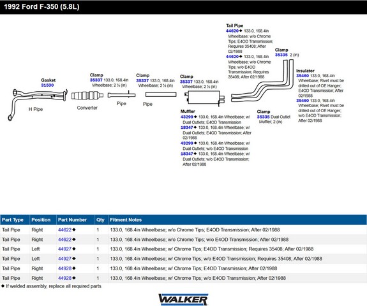Open first insulator 35460 link

(303, 76)
